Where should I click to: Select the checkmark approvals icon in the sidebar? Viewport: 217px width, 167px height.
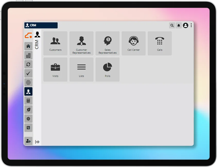point(28,73)
